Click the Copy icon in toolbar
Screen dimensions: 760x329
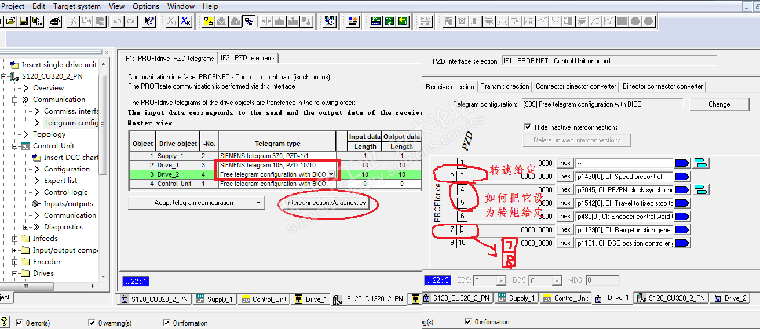[86, 21]
